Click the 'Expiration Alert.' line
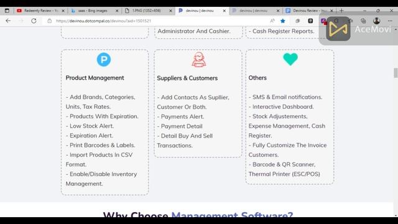 (90, 136)
